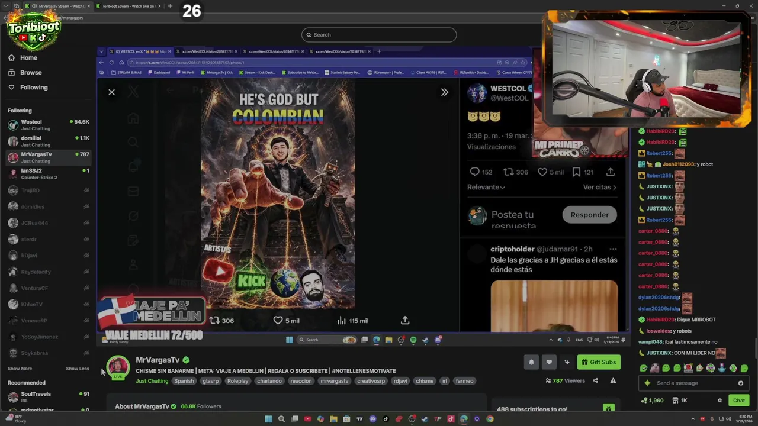Select the reaccion tag

tap(301, 381)
